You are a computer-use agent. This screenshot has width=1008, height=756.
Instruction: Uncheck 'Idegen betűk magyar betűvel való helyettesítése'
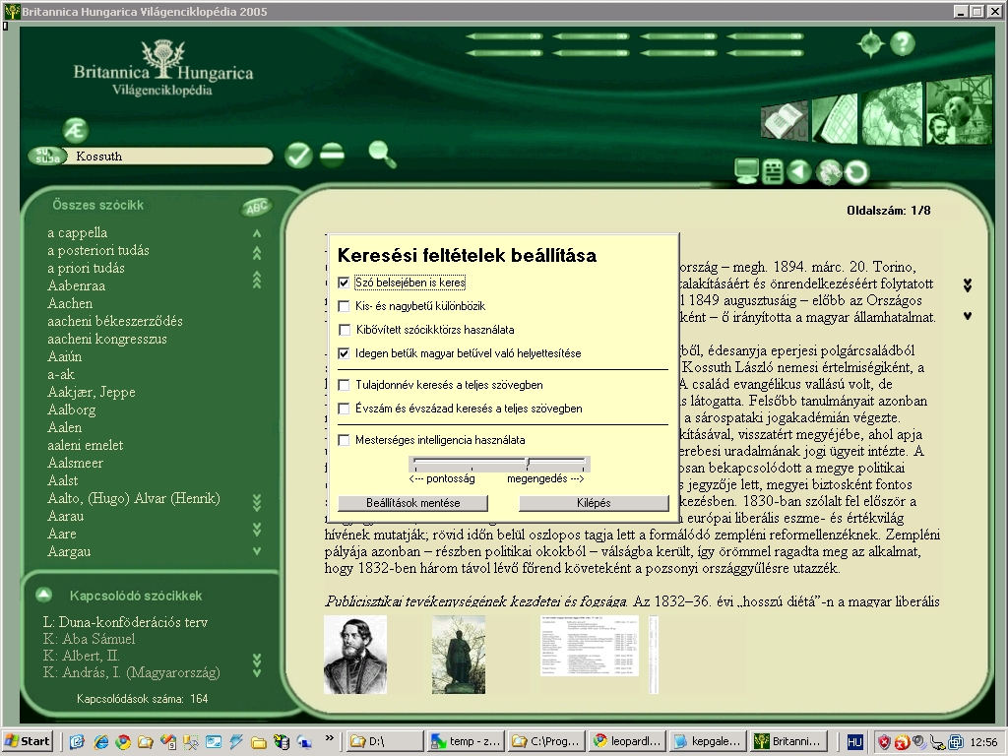click(x=344, y=353)
